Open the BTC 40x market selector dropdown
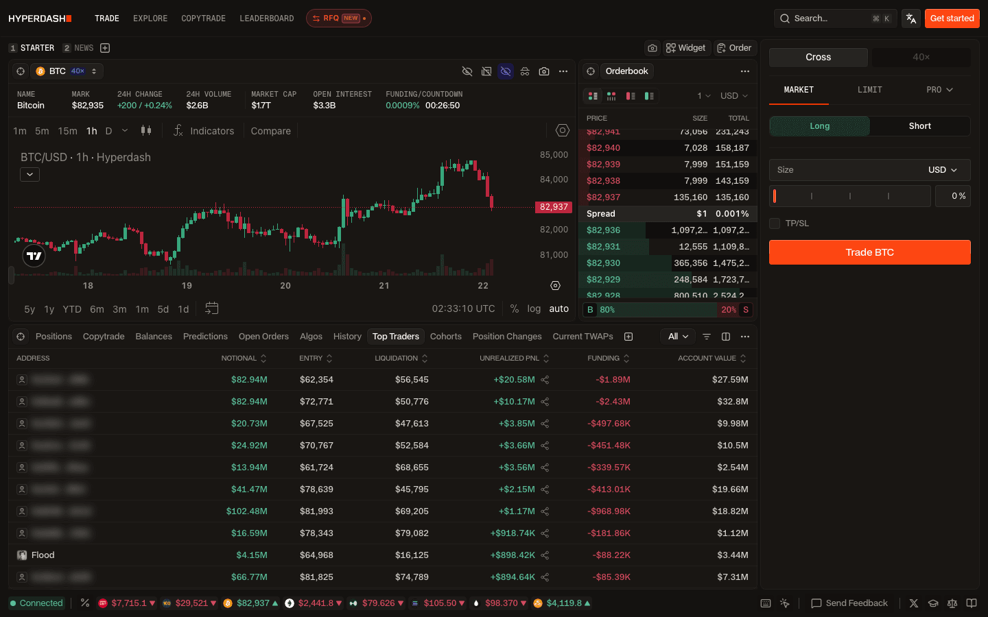The image size is (988, 617). tap(67, 71)
